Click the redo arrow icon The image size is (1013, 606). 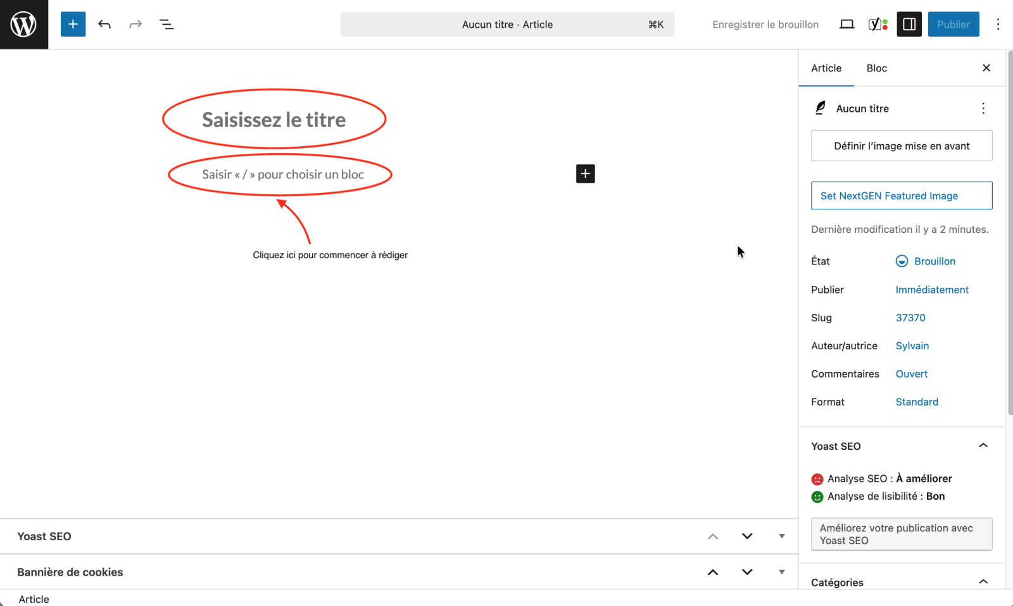135,25
